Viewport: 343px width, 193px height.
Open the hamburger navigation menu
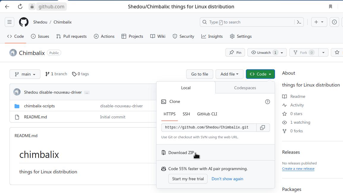pos(10,22)
